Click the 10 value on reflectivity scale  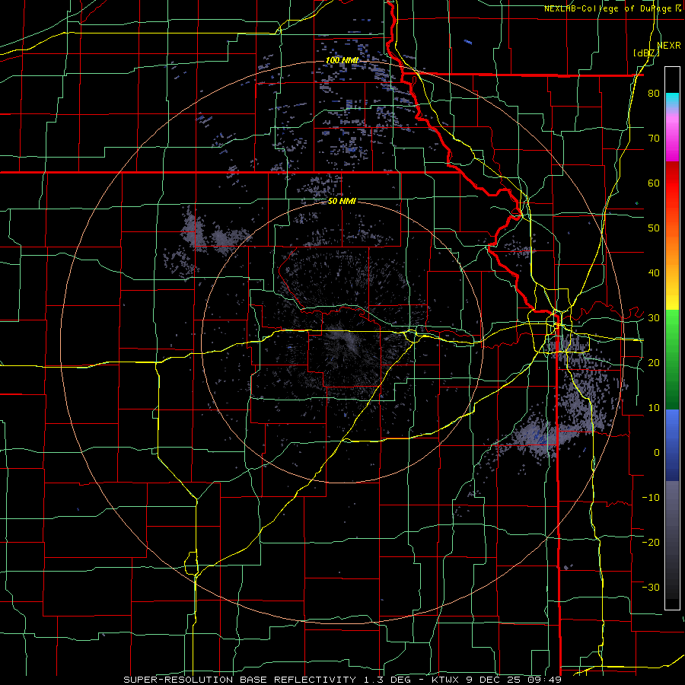(x=654, y=408)
